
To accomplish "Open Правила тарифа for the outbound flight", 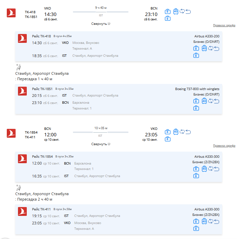I will (x=224, y=25).
